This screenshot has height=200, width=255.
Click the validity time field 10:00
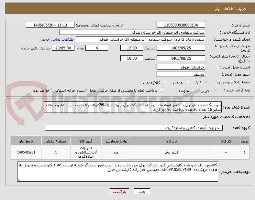(x=132, y=58)
